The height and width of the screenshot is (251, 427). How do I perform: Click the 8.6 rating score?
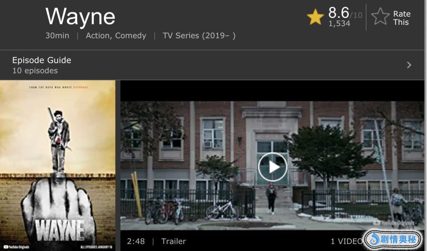338,13
